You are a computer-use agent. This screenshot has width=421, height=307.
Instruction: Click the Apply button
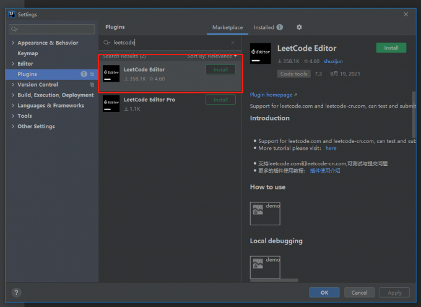click(x=395, y=293)
